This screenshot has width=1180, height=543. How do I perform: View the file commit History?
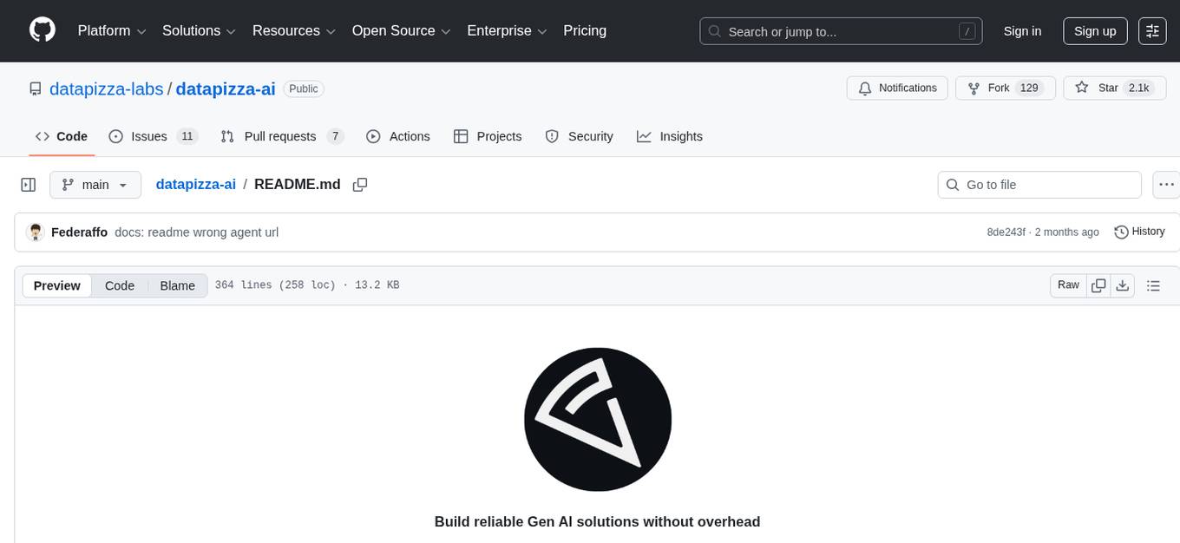(1139, 232)
